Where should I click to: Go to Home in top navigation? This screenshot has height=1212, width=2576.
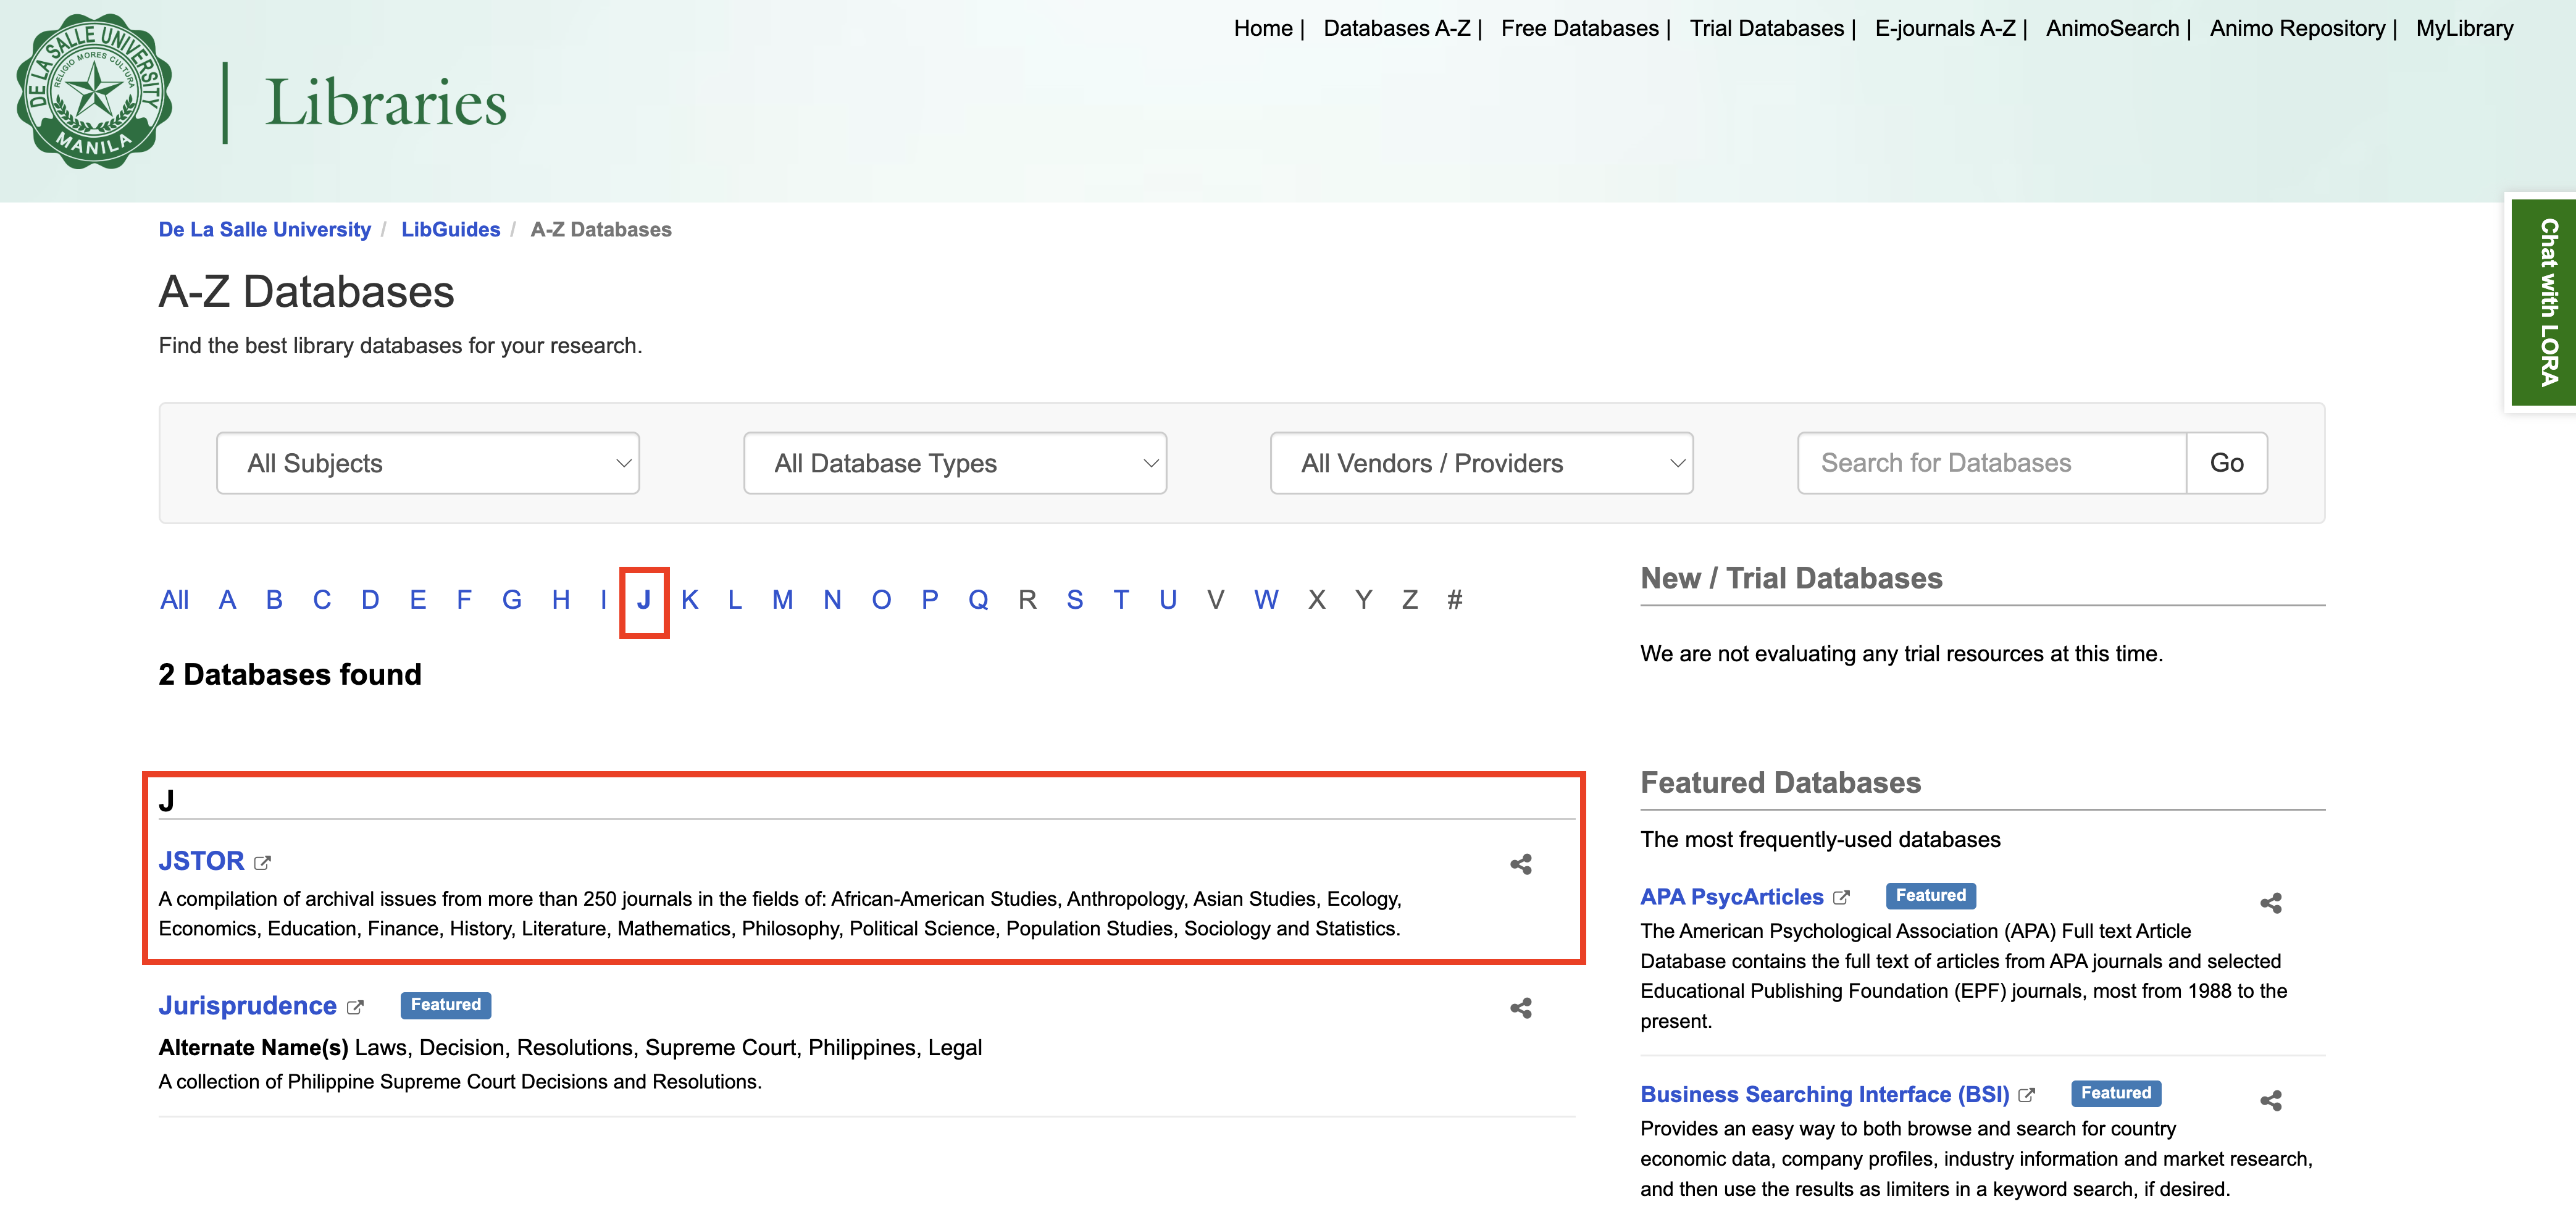pos(1263,28)
